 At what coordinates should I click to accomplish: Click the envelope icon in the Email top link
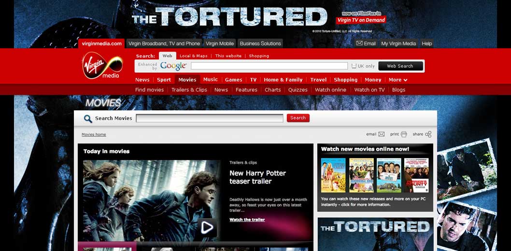point(359,43)
